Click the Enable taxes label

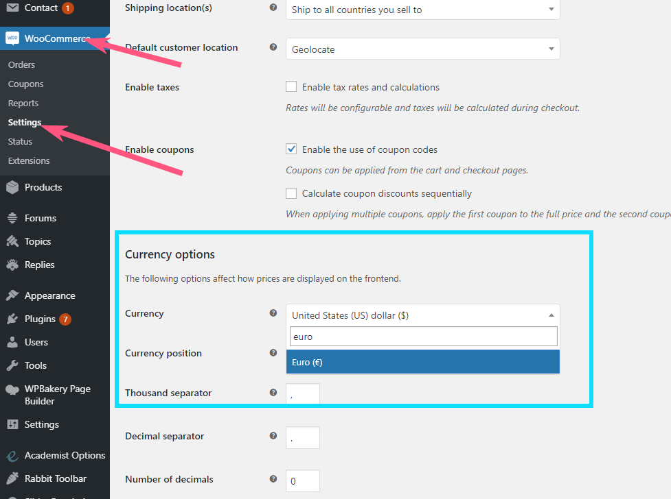pos(152,87)
